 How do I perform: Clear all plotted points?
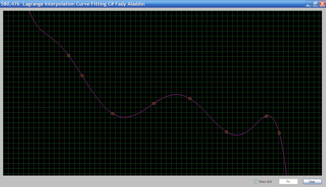[312, 182]
